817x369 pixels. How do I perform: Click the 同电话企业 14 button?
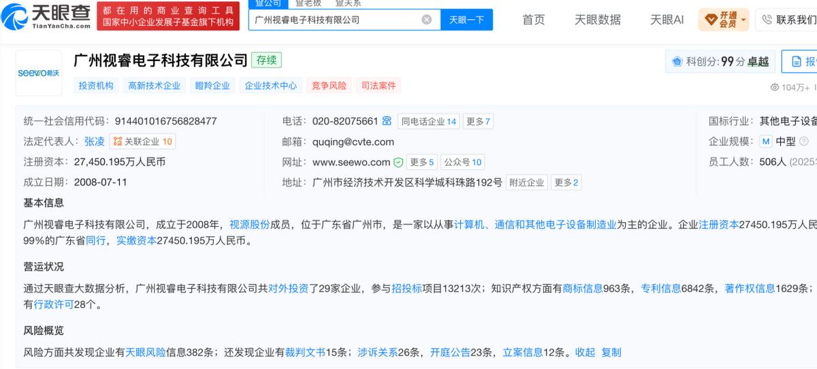coord(429,122)
